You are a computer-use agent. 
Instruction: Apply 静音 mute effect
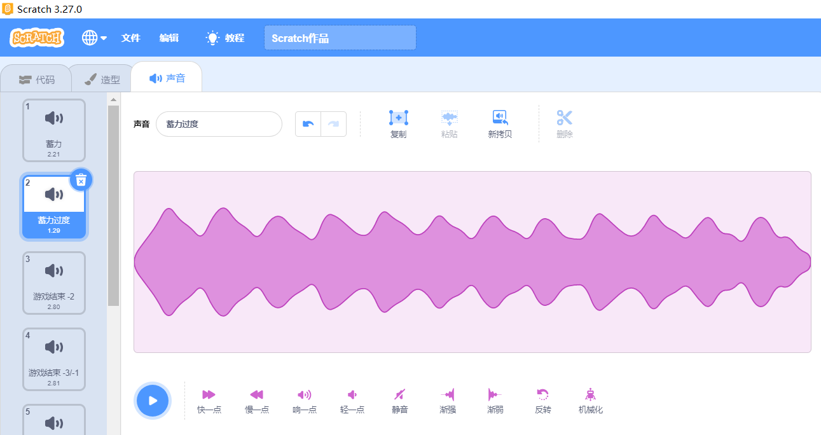400,401
